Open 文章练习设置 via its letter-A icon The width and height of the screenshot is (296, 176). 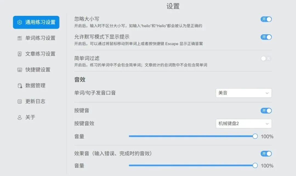click(x=19, y=54)
